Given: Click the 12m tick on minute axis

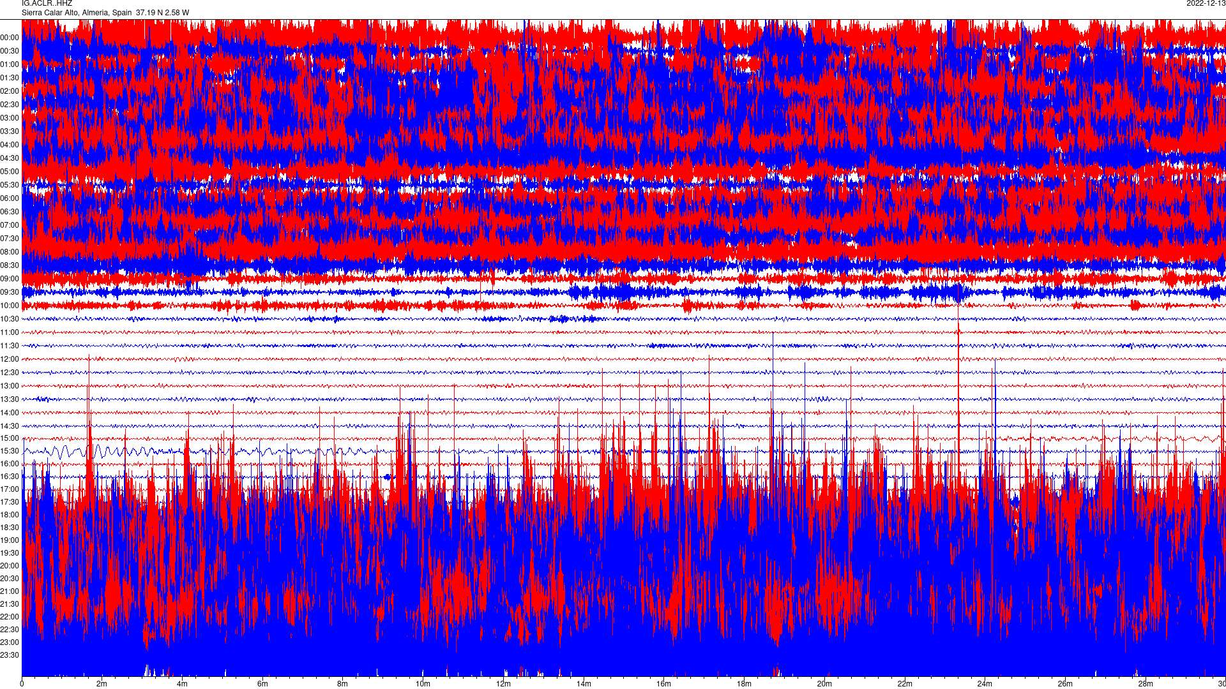Looking at the screenshot, I should tap(503, 684).
